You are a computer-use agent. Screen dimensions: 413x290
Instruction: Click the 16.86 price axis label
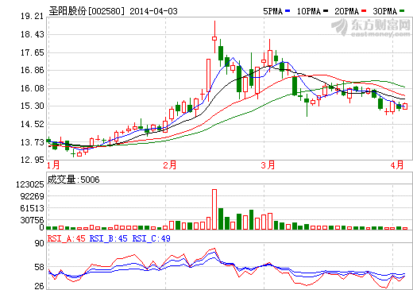click(32, 70)
